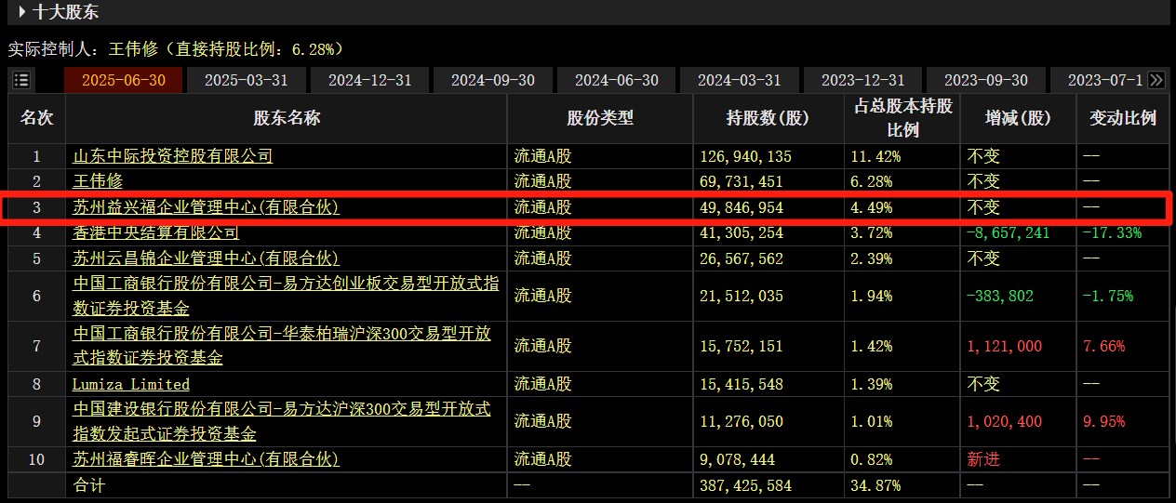Collapse the 十大股东 section triangle
Image resolution: width=1176 pixels, height=503 pixels.
21,12
